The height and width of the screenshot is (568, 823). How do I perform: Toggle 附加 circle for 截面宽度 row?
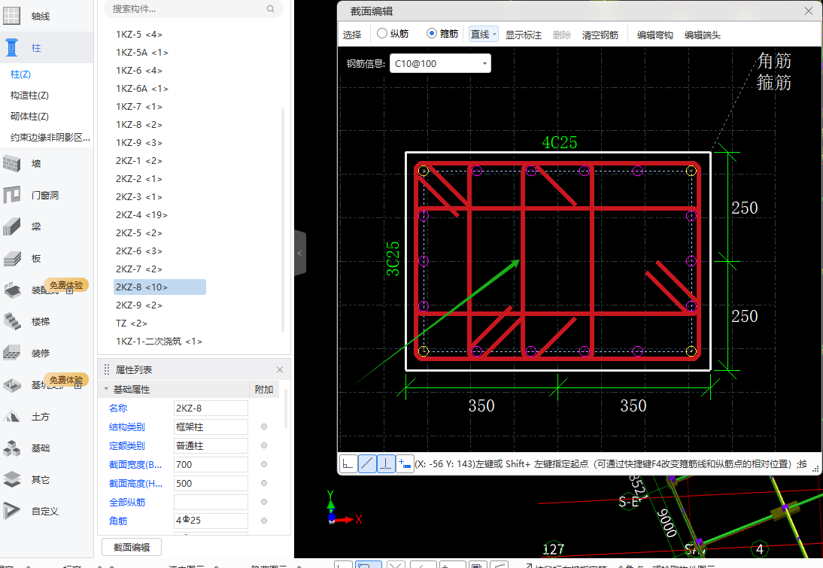264,464
